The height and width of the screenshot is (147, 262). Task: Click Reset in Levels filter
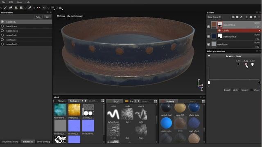227,90
